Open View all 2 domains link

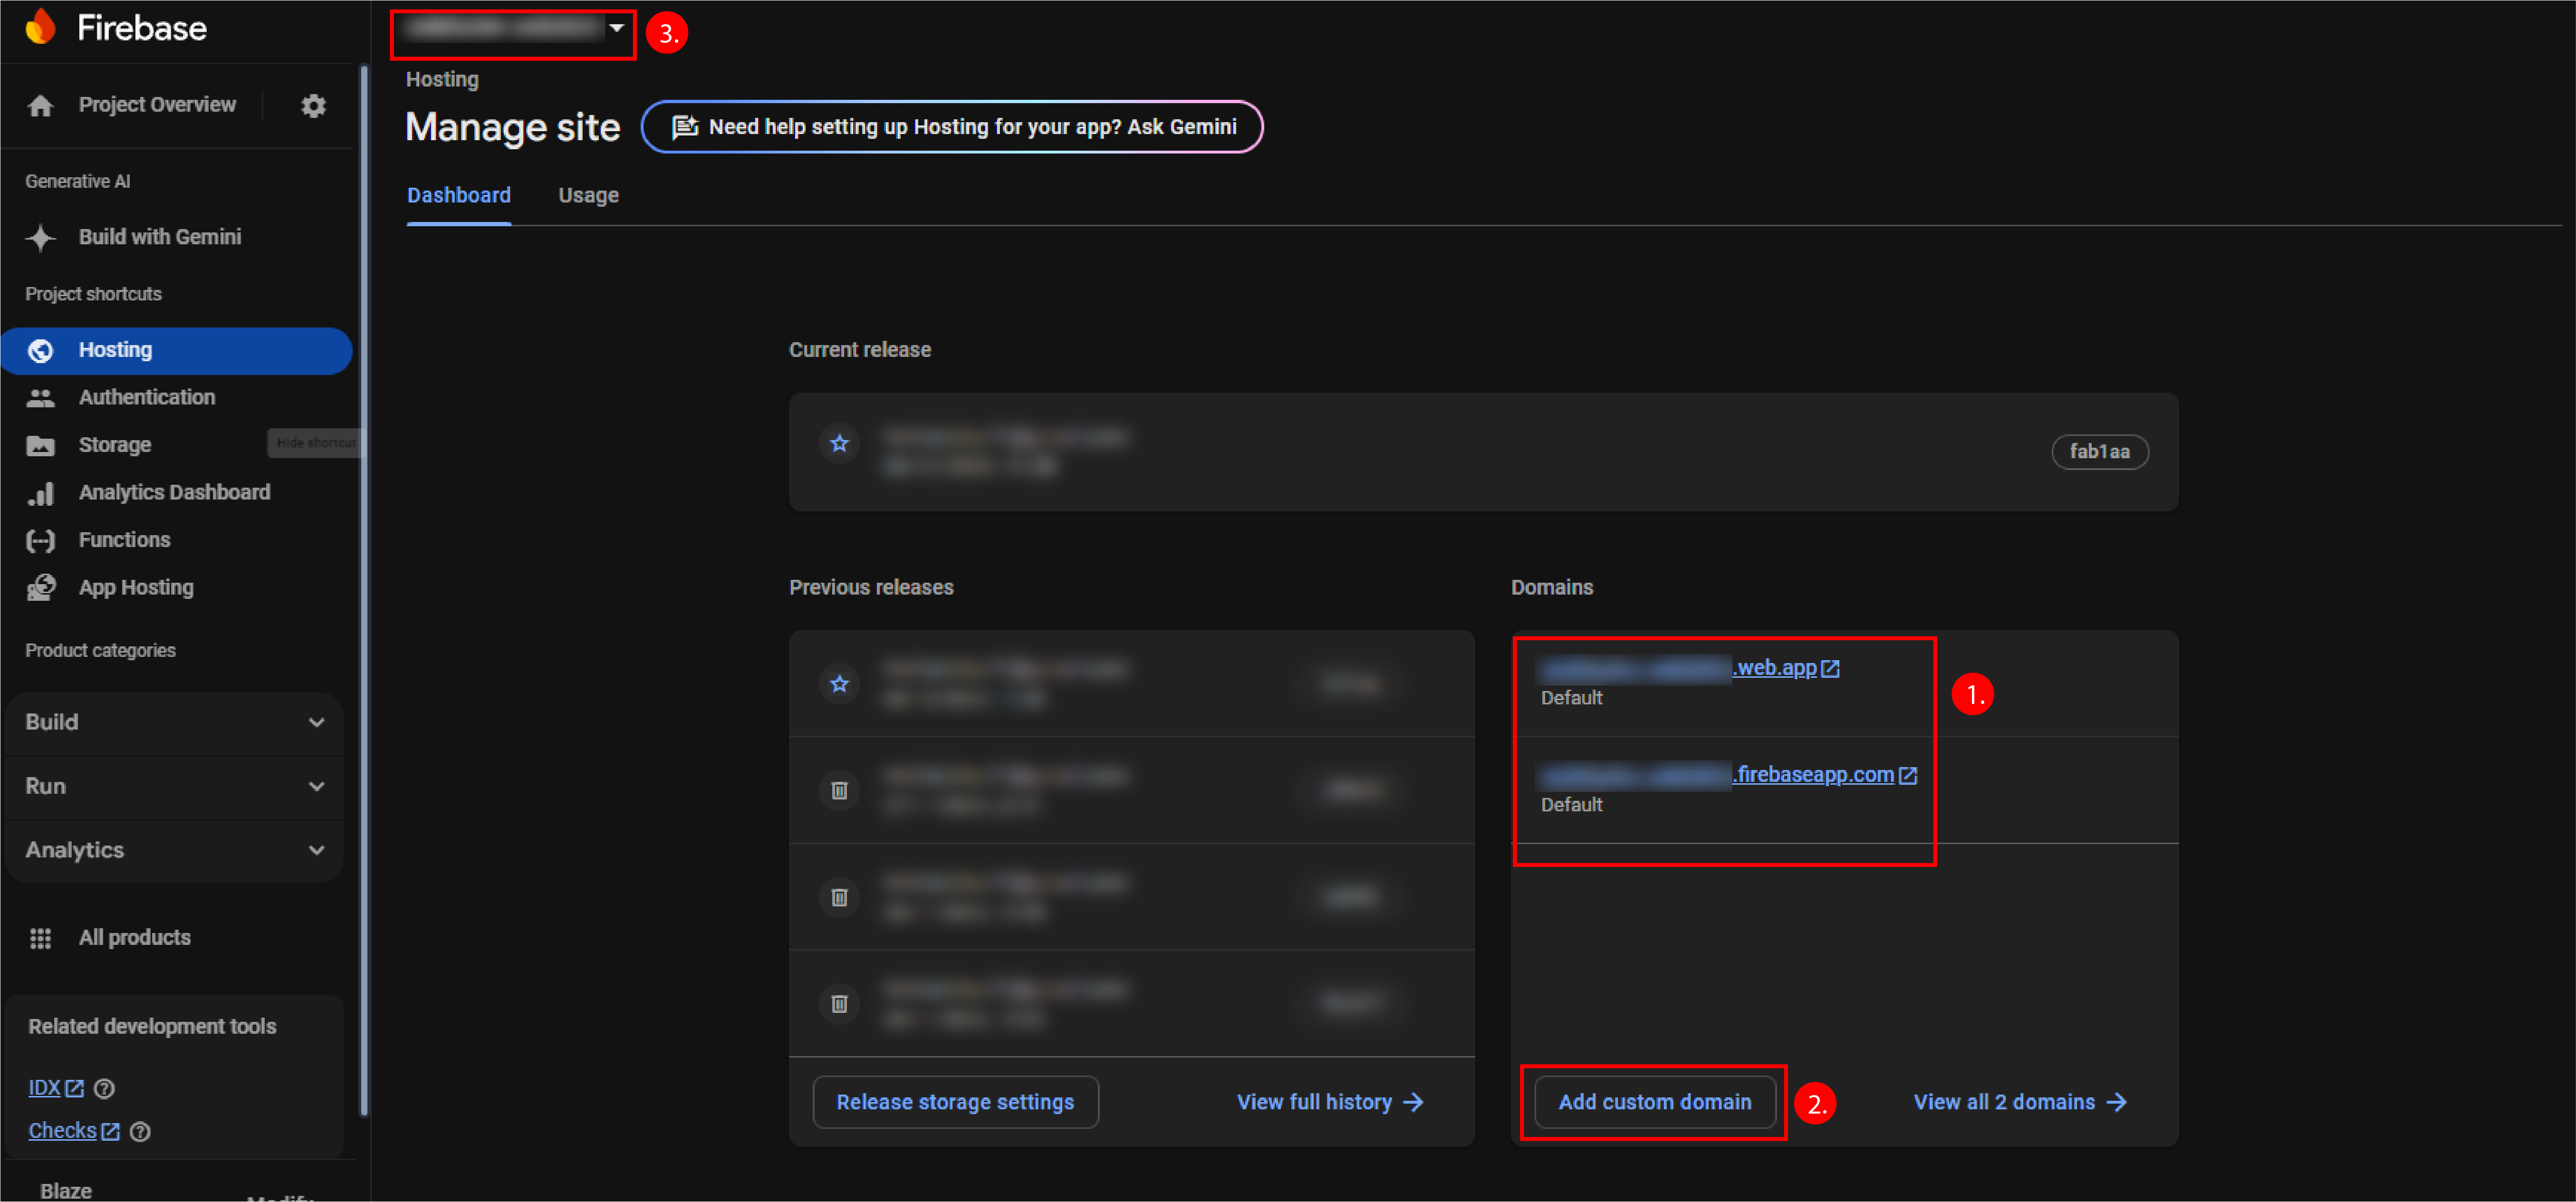point(2020,1102)
